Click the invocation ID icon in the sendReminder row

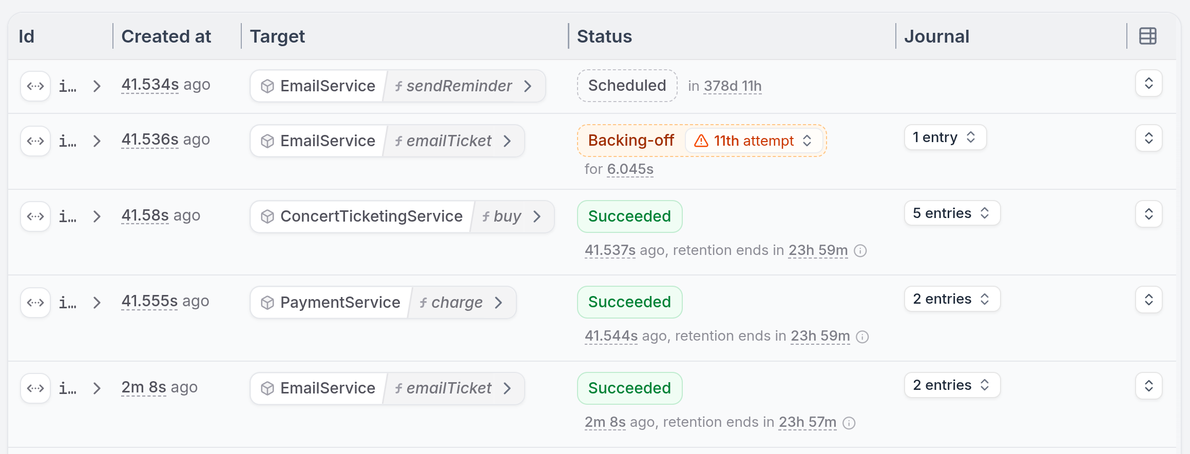35,86
